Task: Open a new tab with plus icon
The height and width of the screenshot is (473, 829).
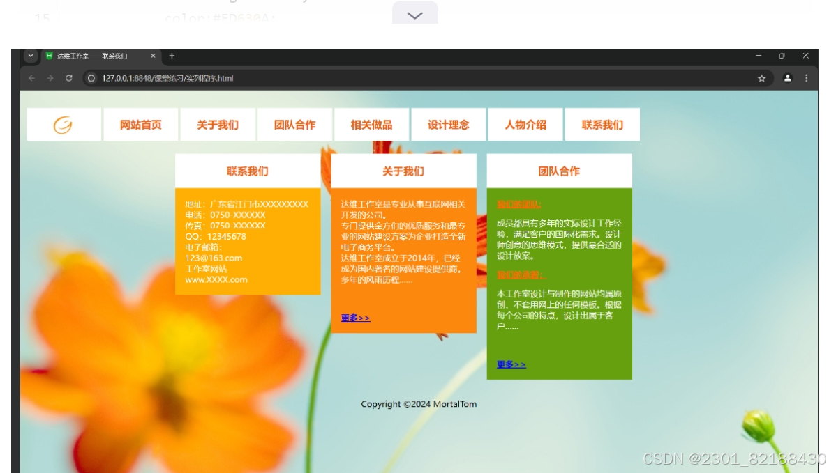Action: tap(172, 56)
